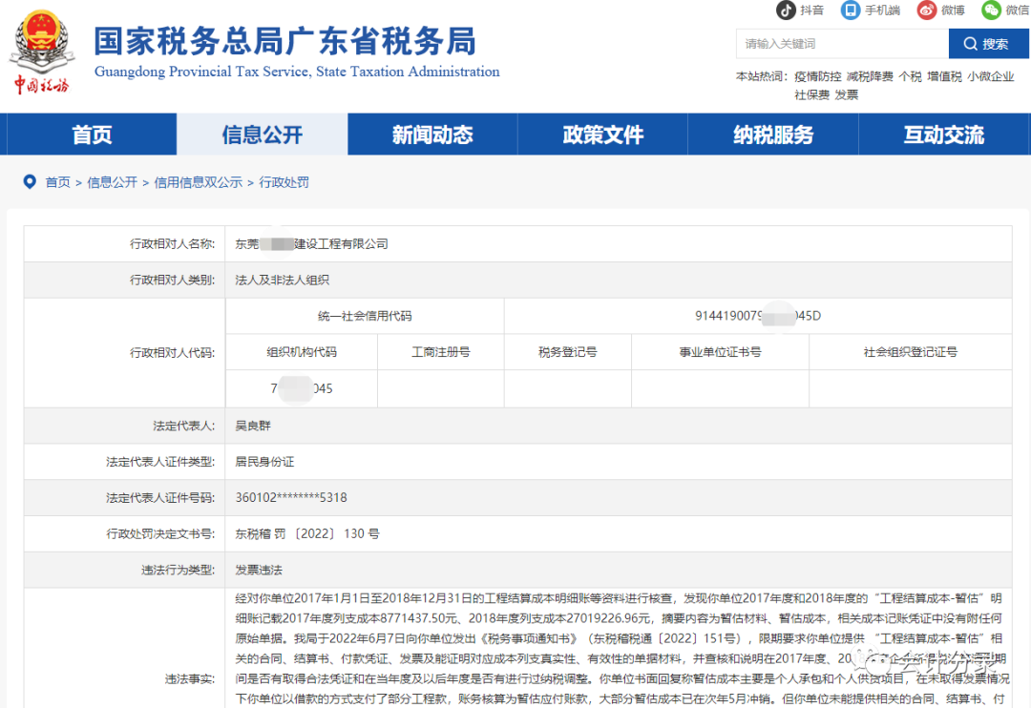
Task: Click the mobile version (手机端) phone icon
Action: point(851,10)
